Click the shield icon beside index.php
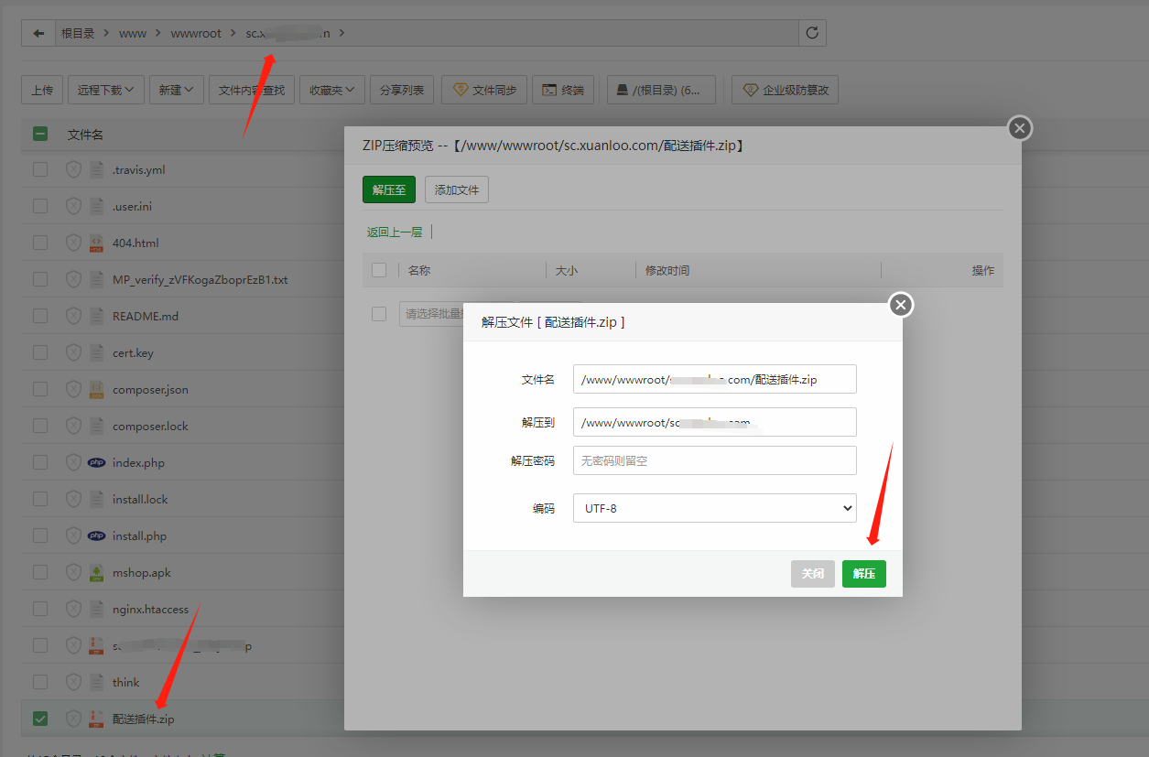 73,462
